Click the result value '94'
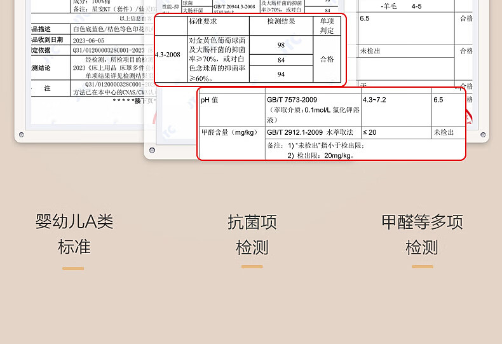Screen dimensions: 502x344 (x=281, y=74)
